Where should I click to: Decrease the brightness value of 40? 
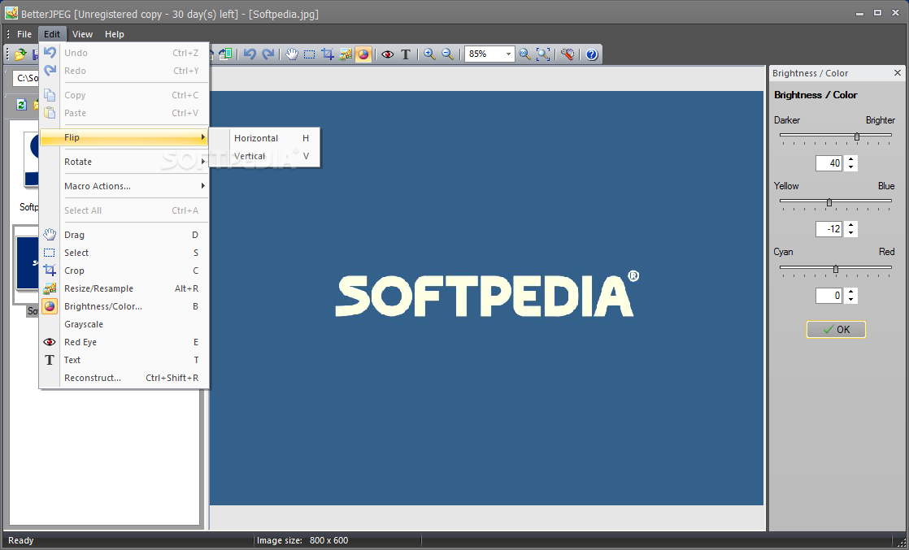coord(850,167)
